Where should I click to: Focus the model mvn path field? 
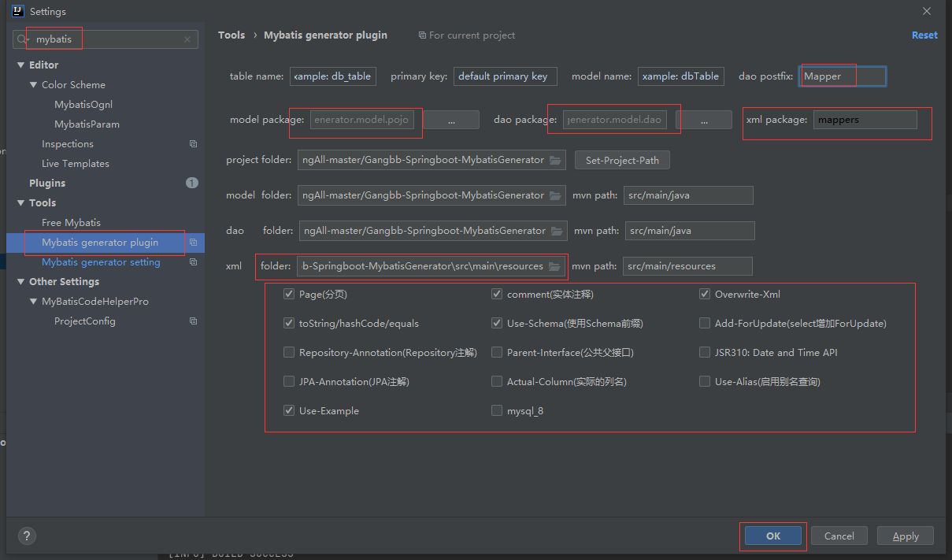click(x=688, y=195)
